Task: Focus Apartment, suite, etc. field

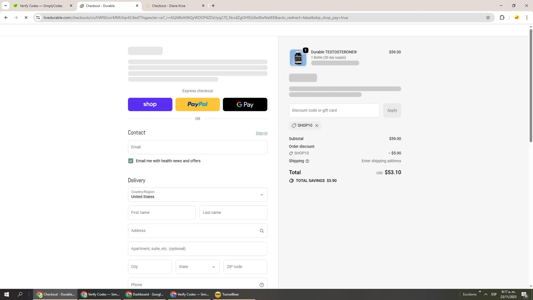Action: pyautogui.click(x=198, y=249)
